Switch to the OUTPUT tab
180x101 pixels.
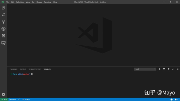[23, 69]
